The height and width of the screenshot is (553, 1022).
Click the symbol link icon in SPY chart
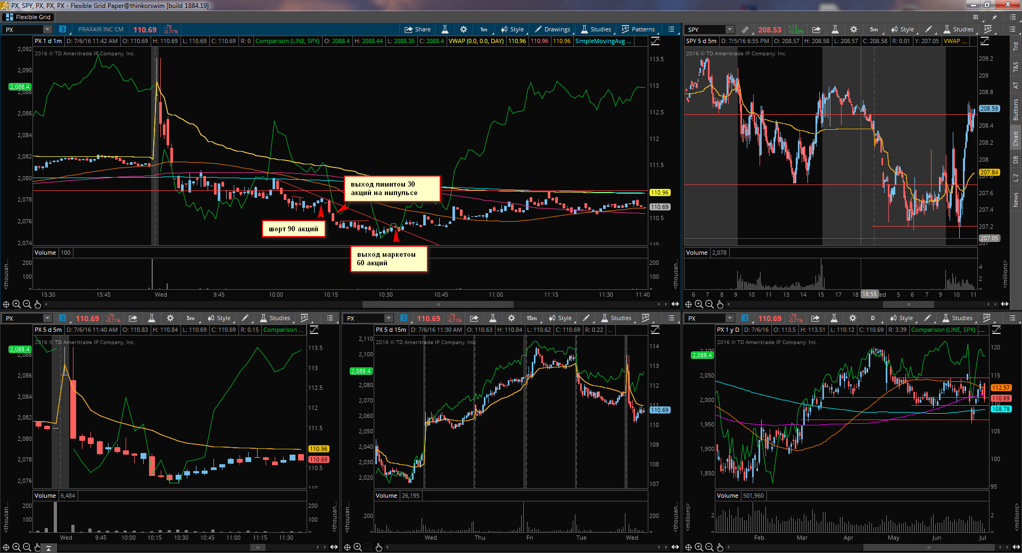(745, 30)
